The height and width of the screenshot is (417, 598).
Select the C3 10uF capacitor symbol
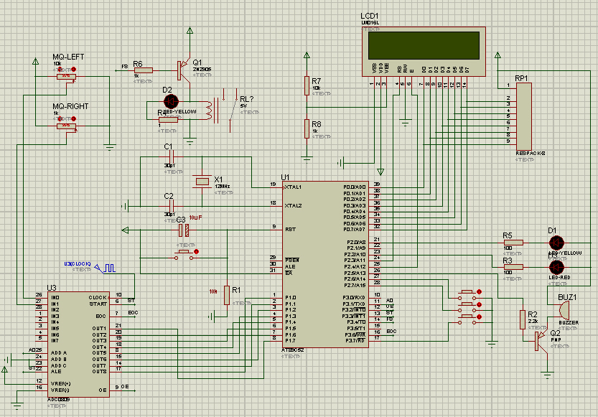[x=184, y=230]
